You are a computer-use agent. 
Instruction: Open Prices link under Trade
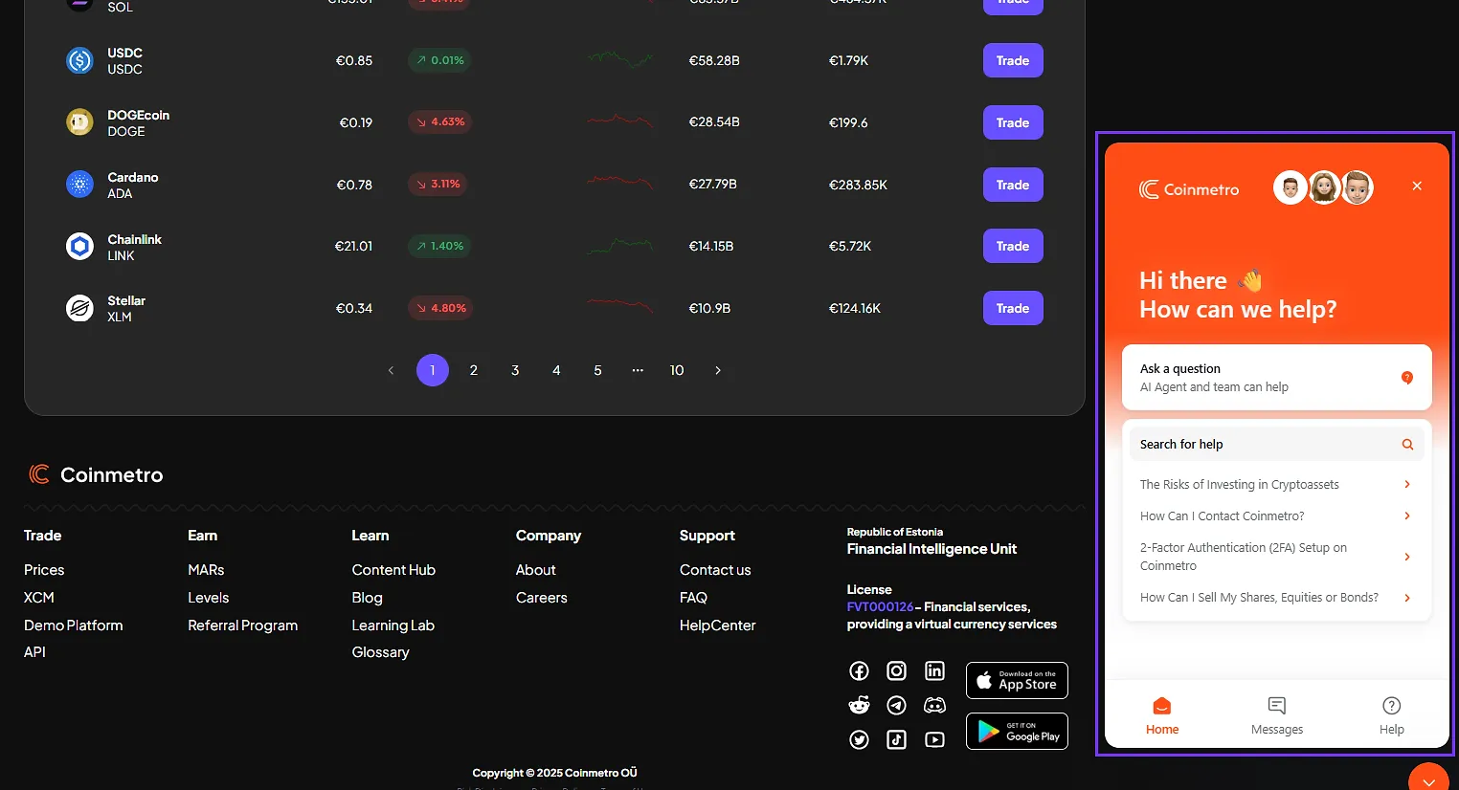tap(44, 570)
